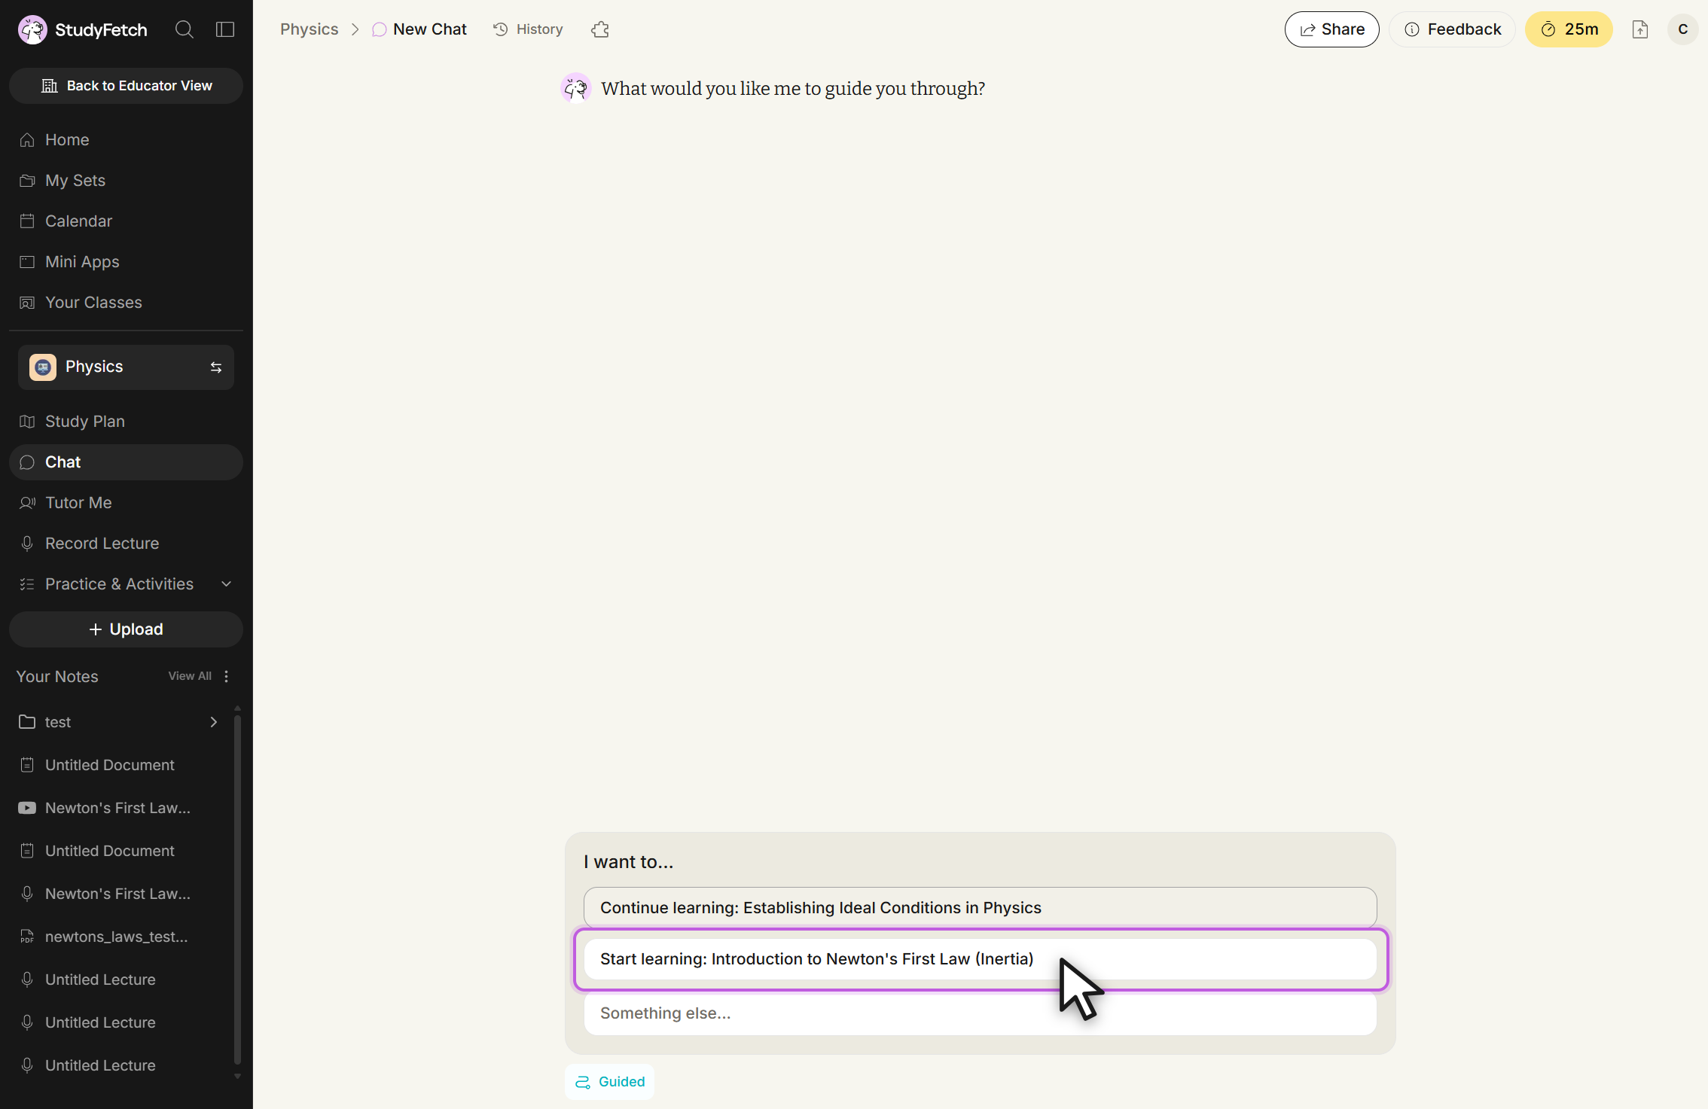Viewport: 1708px width, 1109px height.
Task: Choose Start learning: Introduction to Newton's First Law
Action: (980, 959)
